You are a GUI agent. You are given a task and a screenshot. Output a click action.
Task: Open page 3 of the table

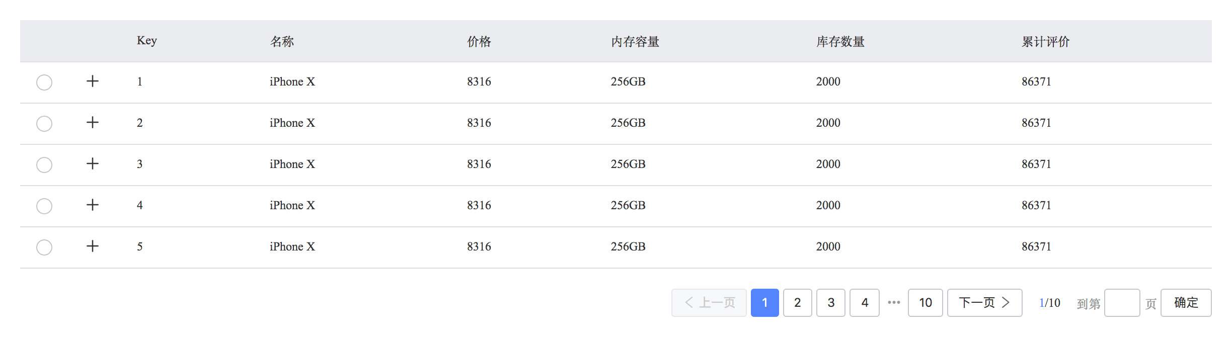pyautogui.click(x=831, y=302)
